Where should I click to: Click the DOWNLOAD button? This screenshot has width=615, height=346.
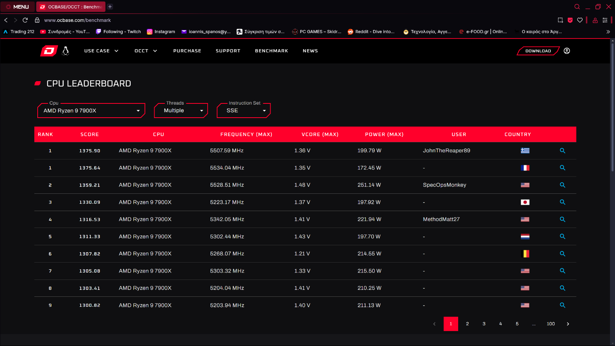coord(538,51)
